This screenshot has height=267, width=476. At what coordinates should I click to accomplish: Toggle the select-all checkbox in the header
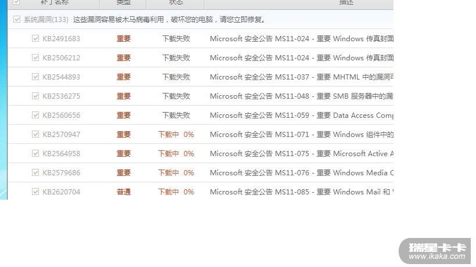[16, 2]
